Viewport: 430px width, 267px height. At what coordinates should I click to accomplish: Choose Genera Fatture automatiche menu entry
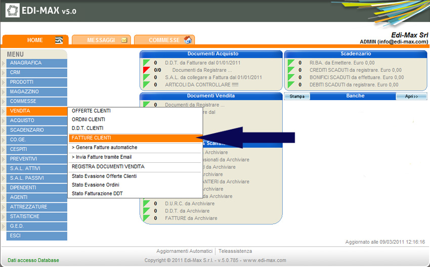(104, 147)
